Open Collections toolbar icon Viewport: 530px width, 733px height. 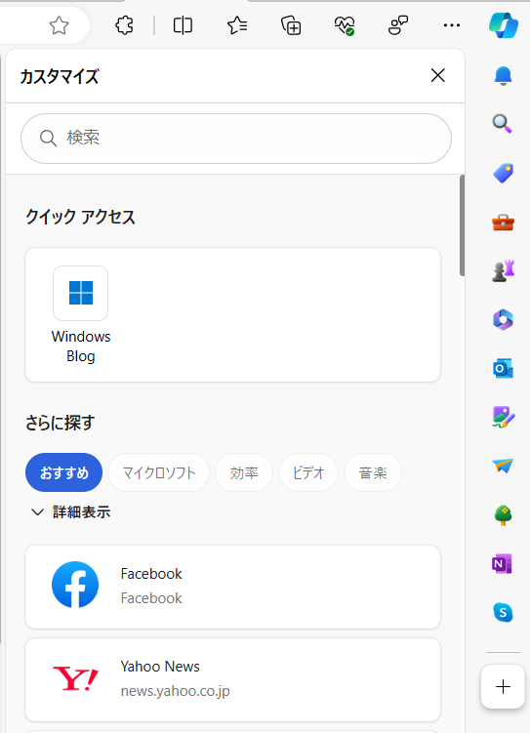(291, 25)
